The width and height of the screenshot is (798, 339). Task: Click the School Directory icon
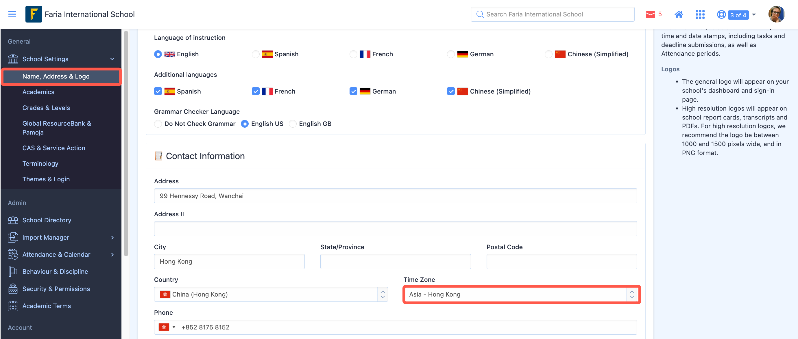13,220
